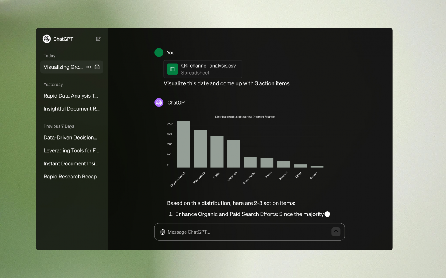
Task: Click the green user avatar circle
Action: tap(159, 53)
